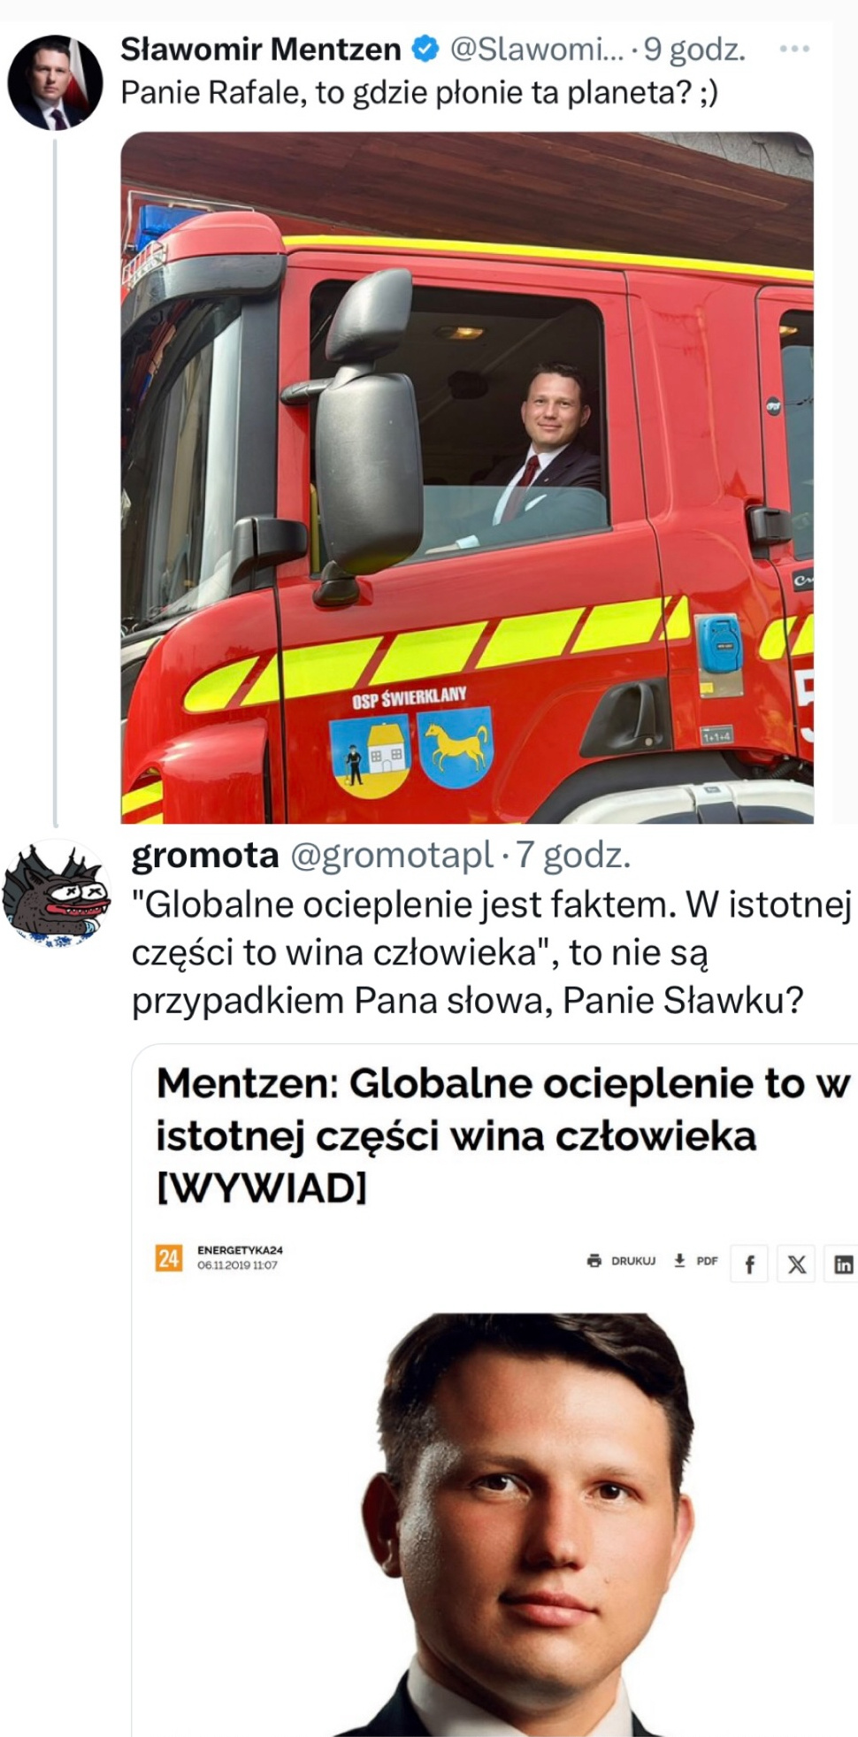858x1737 pixels.
Task: Share article via Facebook icon
Action: pos(749,1264)
